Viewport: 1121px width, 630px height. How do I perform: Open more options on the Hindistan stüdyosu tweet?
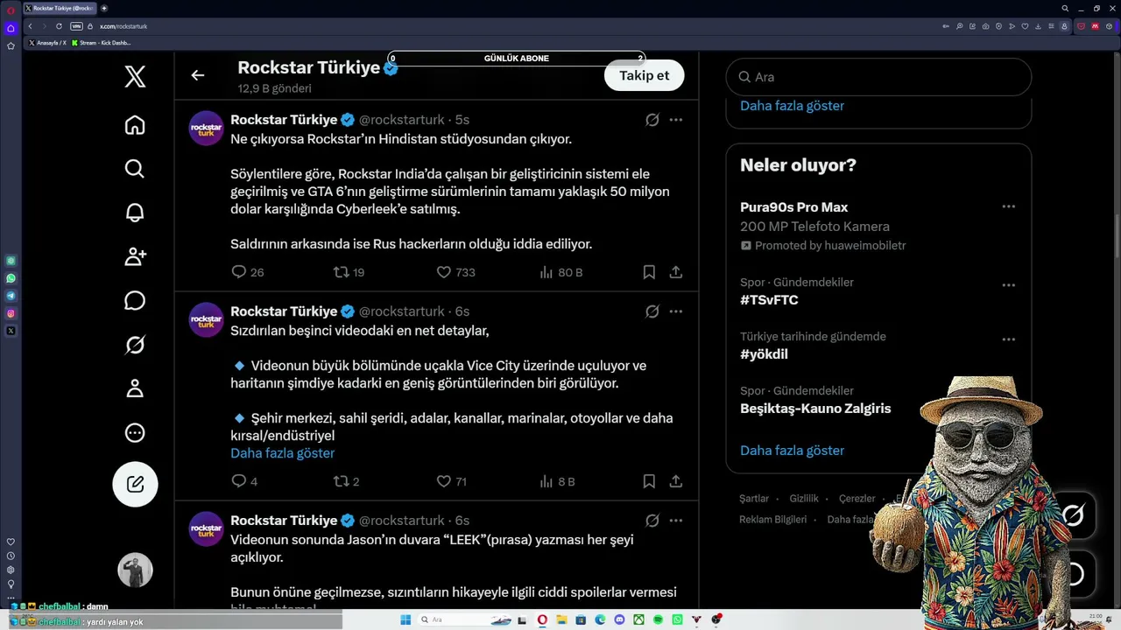(x=676, y=120)
